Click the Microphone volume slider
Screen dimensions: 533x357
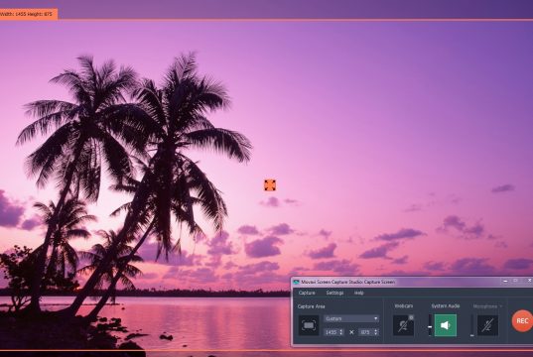[x=471, y=325]
